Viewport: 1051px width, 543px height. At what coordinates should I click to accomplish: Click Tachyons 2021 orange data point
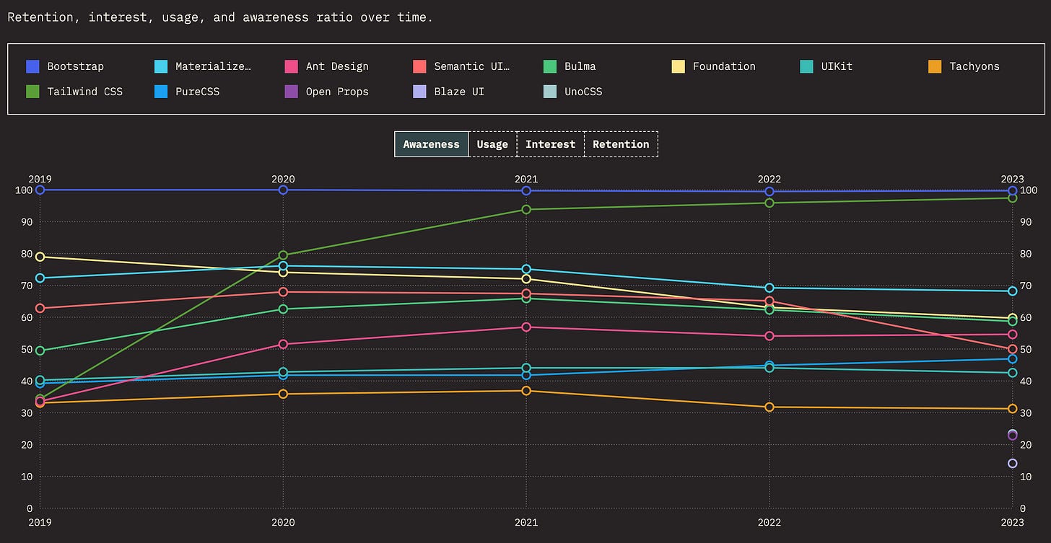tap(526, 390)
